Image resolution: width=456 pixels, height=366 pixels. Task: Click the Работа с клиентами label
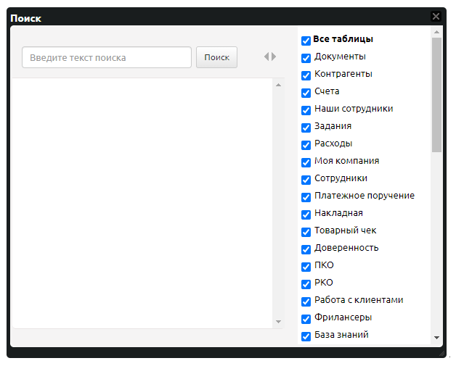(x=359, y=300)
